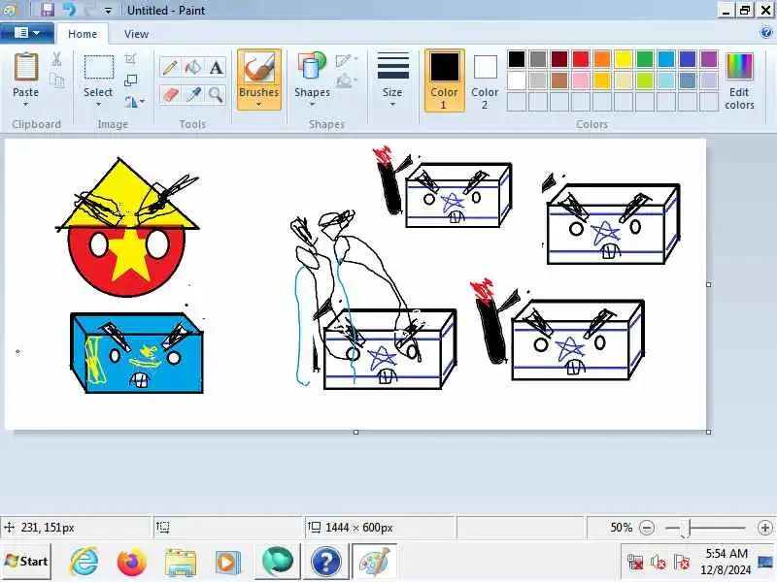
Task: Click the Shapes gallery icon
Action: pos(312,67)
